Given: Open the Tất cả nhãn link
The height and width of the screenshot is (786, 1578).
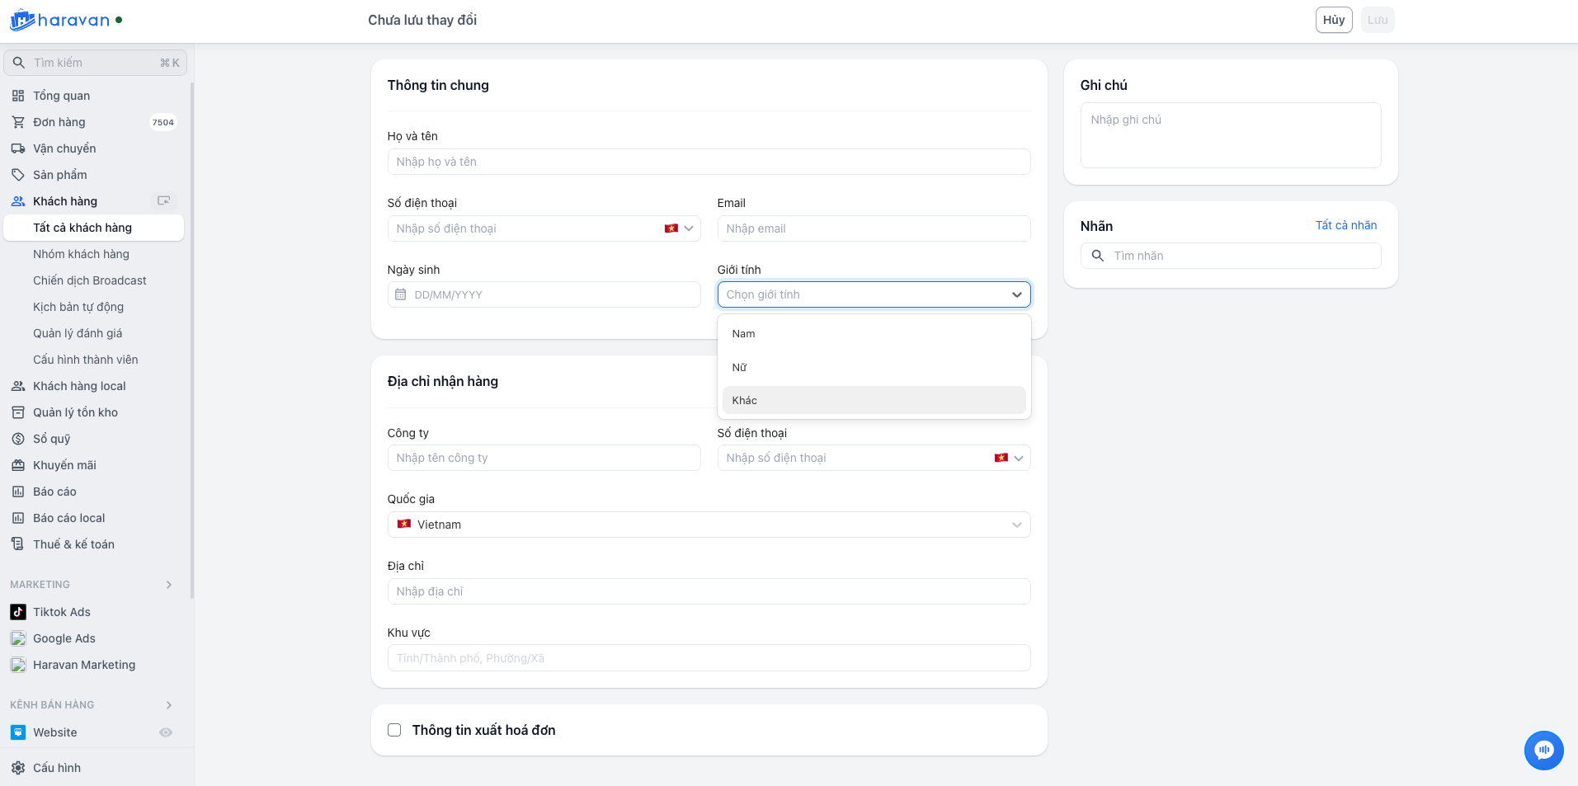Looking at the screenshot, I should [x=1346, y=225].
